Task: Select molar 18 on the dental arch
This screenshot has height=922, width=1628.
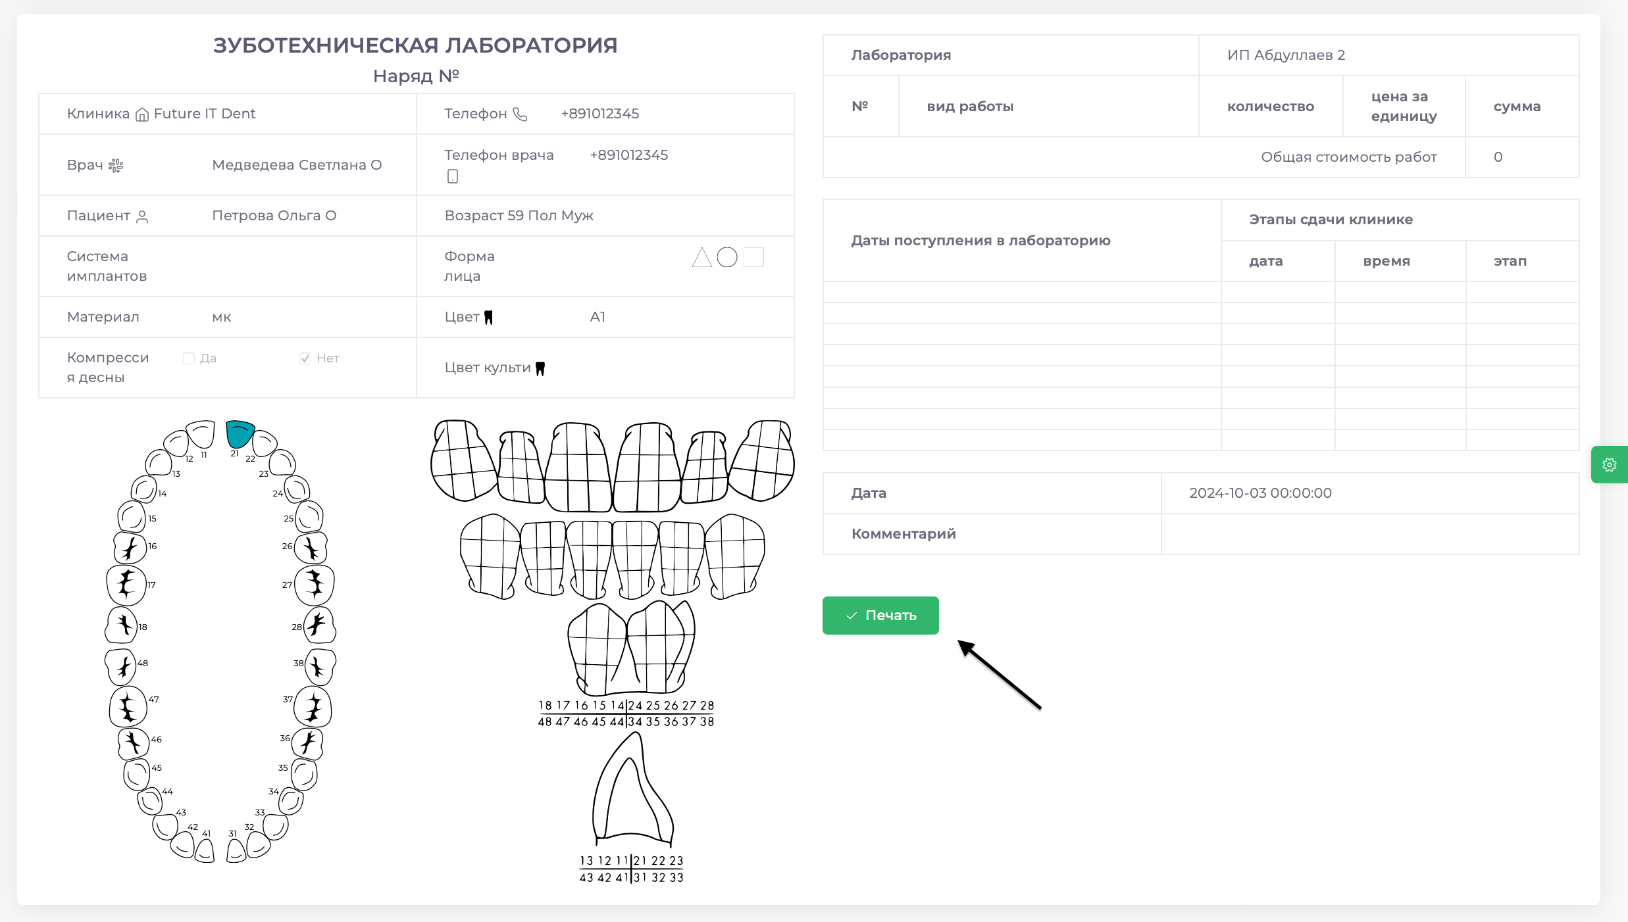Action: 121,625
